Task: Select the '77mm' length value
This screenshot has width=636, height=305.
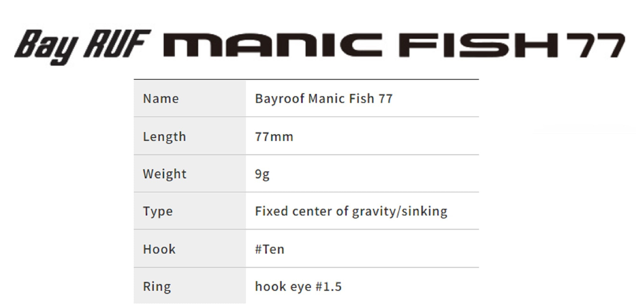Action: click(x=274, y=137)
